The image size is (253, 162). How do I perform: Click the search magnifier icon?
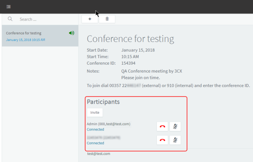(10, 19)
